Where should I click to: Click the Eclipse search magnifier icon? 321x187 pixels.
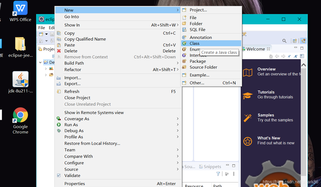pos(284,41)
